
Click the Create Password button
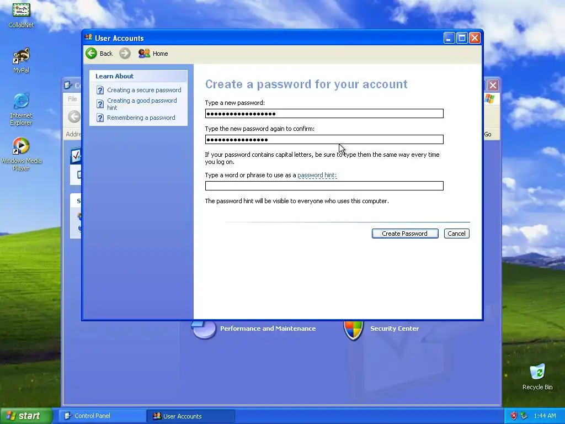[x=405, y=234]
